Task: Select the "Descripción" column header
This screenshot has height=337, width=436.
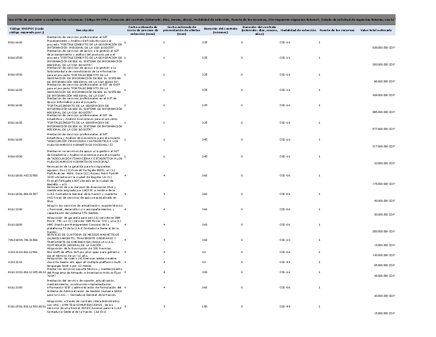Action: [x=85, y=30]
